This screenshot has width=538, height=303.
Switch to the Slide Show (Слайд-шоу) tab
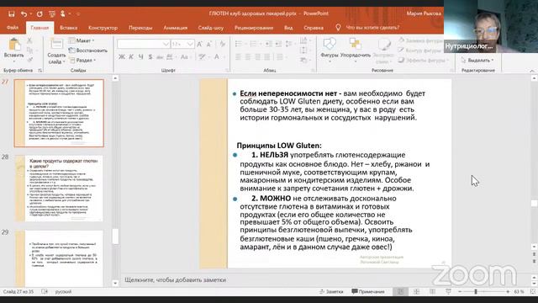[211, 28]
